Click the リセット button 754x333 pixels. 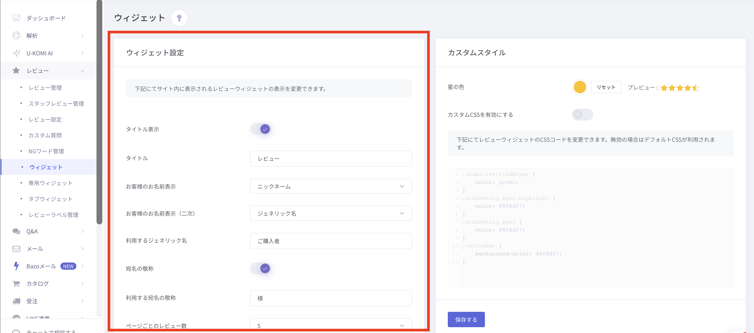tap(606, 87)
